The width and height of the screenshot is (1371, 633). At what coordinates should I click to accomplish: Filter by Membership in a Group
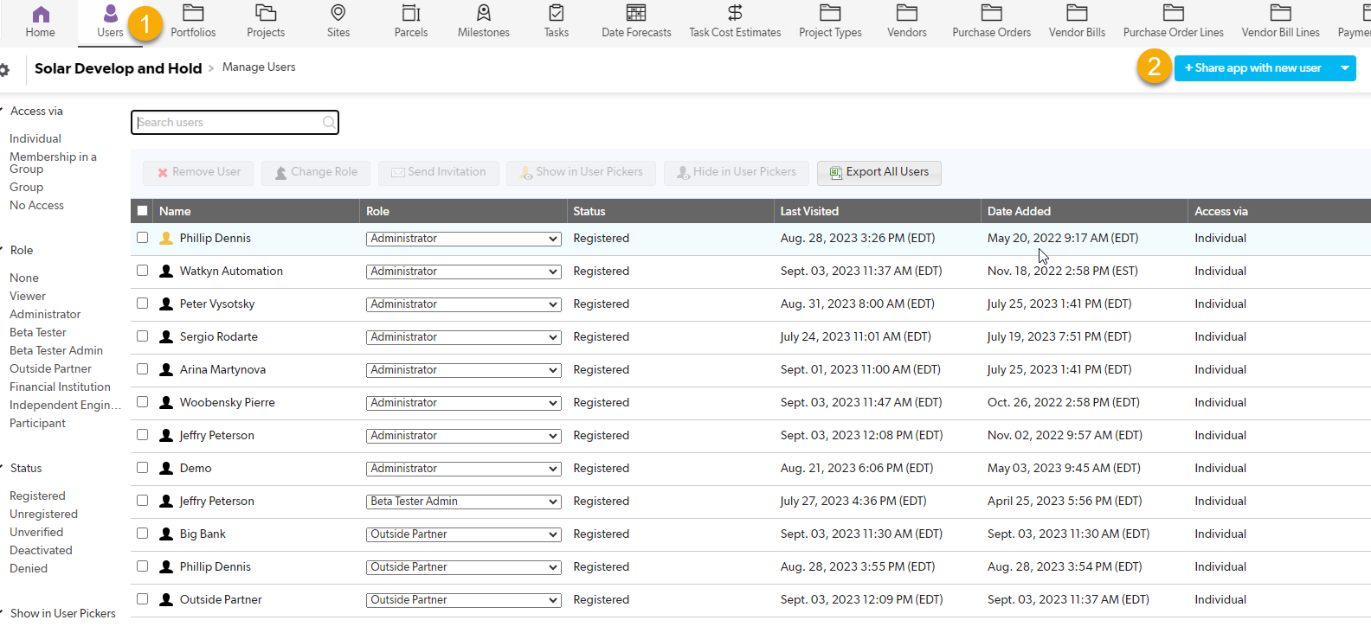click(53, 163)
